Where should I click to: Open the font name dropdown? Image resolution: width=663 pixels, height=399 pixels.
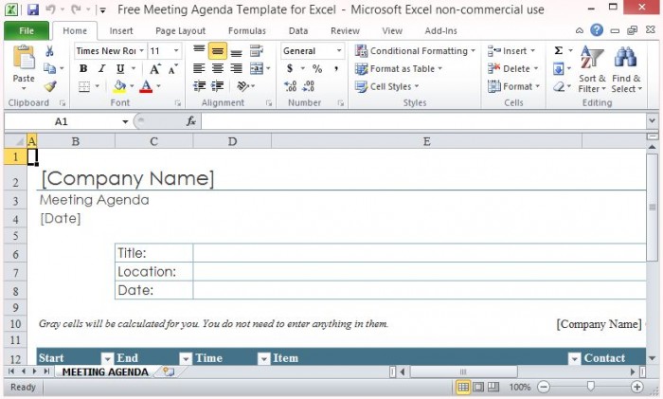(x=142, y=51)
